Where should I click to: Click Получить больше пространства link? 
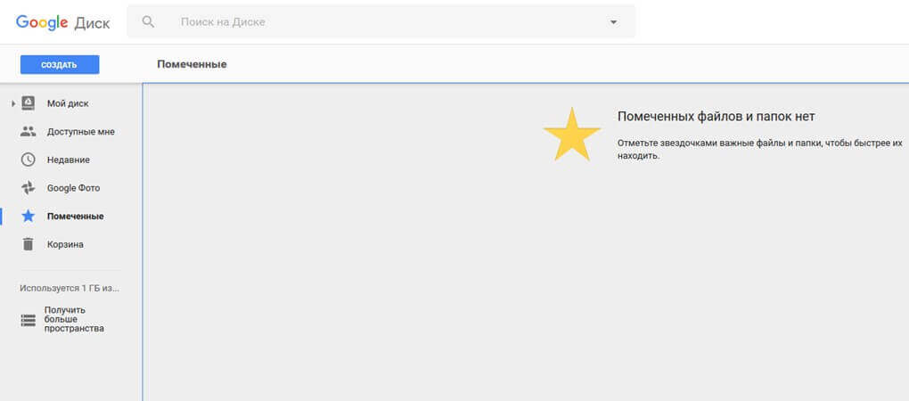(x=74, y=319)
